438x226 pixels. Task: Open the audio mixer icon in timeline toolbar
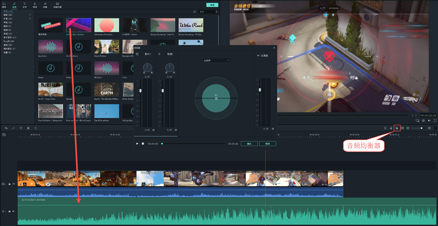[x=397, y=128]
